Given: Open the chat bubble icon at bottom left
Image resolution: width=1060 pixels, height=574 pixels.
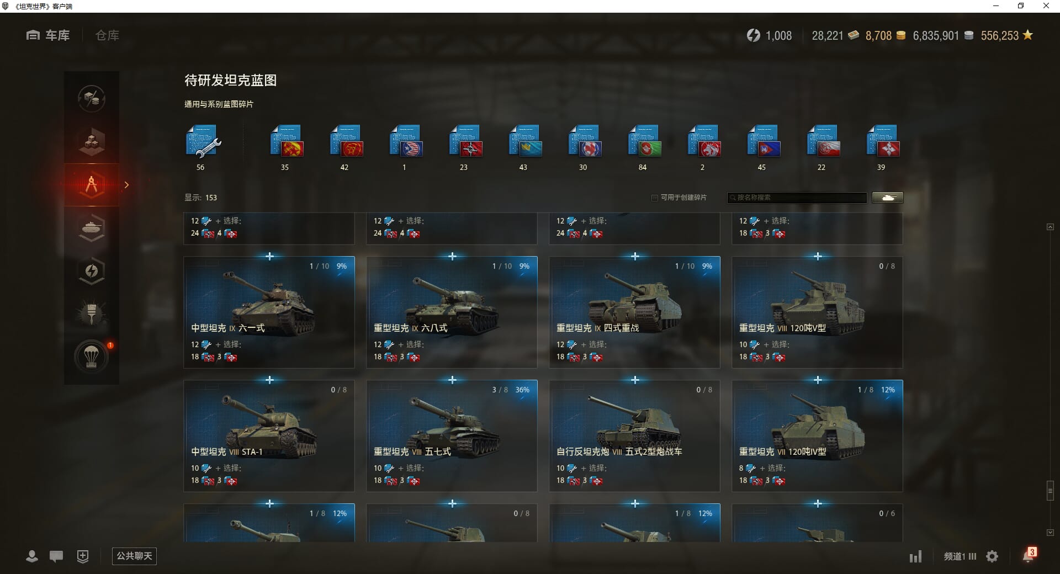Looking at the screenshot, I should pyautogui.click(x=56, y=556).
